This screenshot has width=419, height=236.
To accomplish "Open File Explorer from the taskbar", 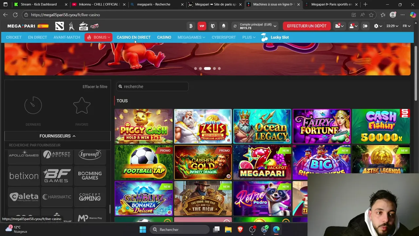I will coord(228,229).
